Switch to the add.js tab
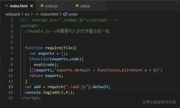This screenshot has height=108, width=180. tap(89, 6)
